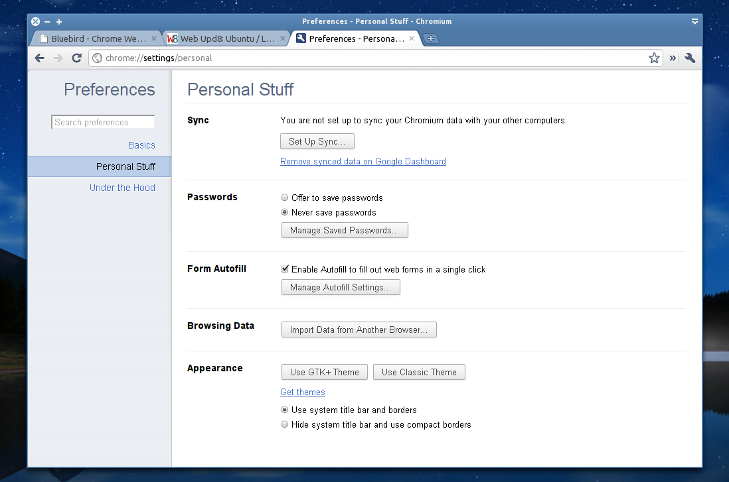
Task: Click the globe icon in address bar
Action: pyautogui.click(x=97, y=58)
